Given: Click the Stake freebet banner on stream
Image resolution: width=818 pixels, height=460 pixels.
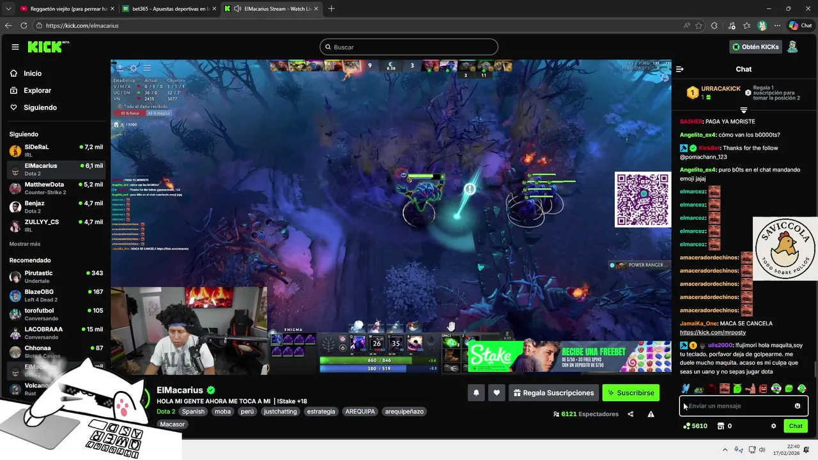Looking at the screenshot, I should tap(569, 356).
